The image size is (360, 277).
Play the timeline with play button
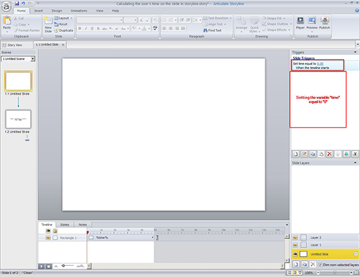tap(41, 267)
